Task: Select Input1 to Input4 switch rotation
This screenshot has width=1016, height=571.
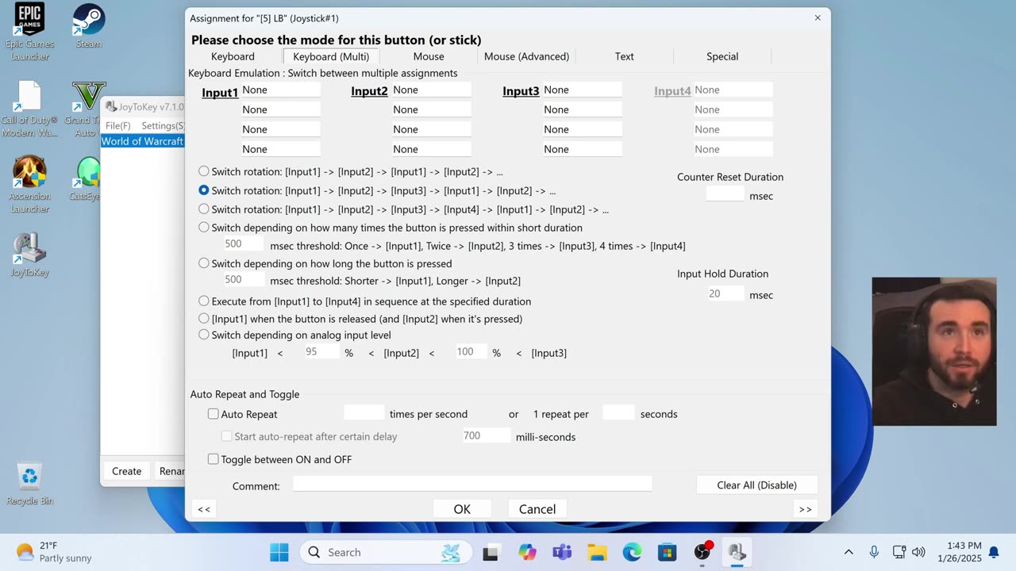Action: [204, 209]
